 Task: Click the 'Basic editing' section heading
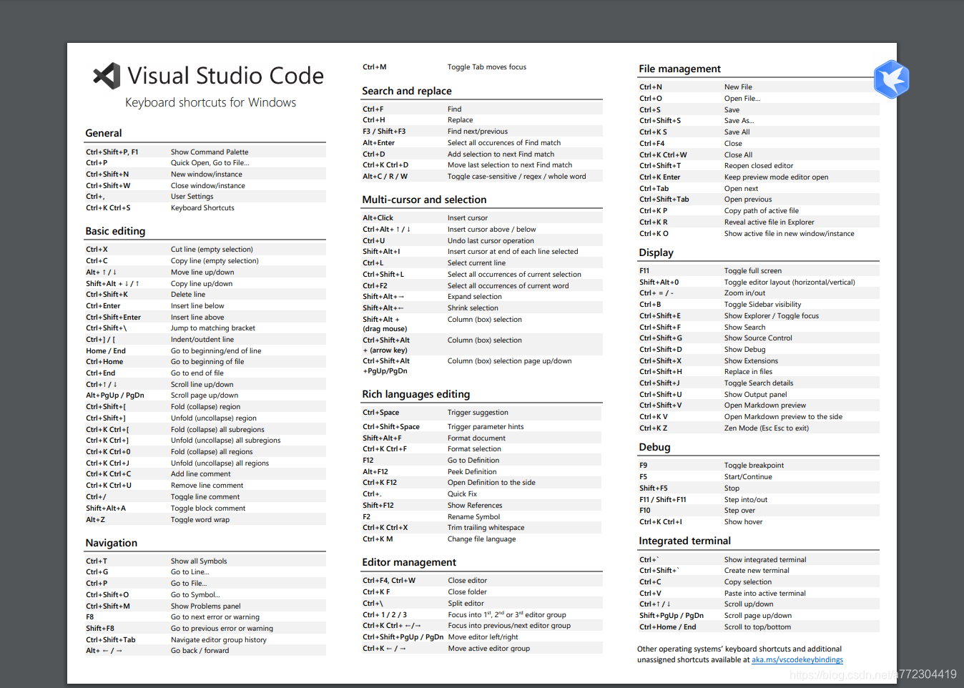pyautogui.click(x=115, y=231)
